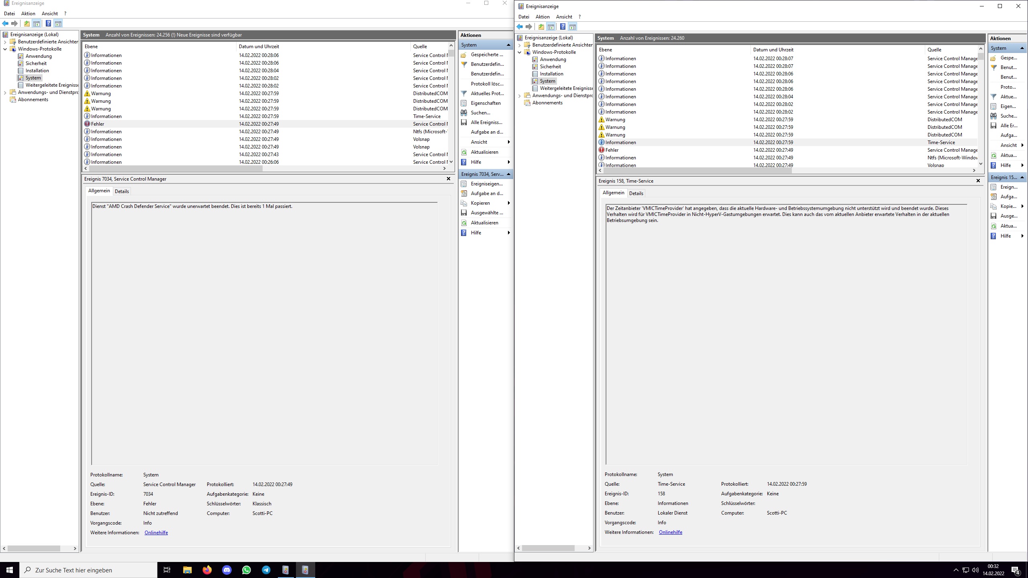Image resolution: width=1028 pixels, height=578 pixels.
Task: Select 'Sicherheit' log in right window tree
Action: pos(550,67)
